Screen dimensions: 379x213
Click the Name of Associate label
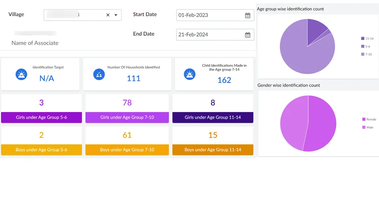(35, 43)
